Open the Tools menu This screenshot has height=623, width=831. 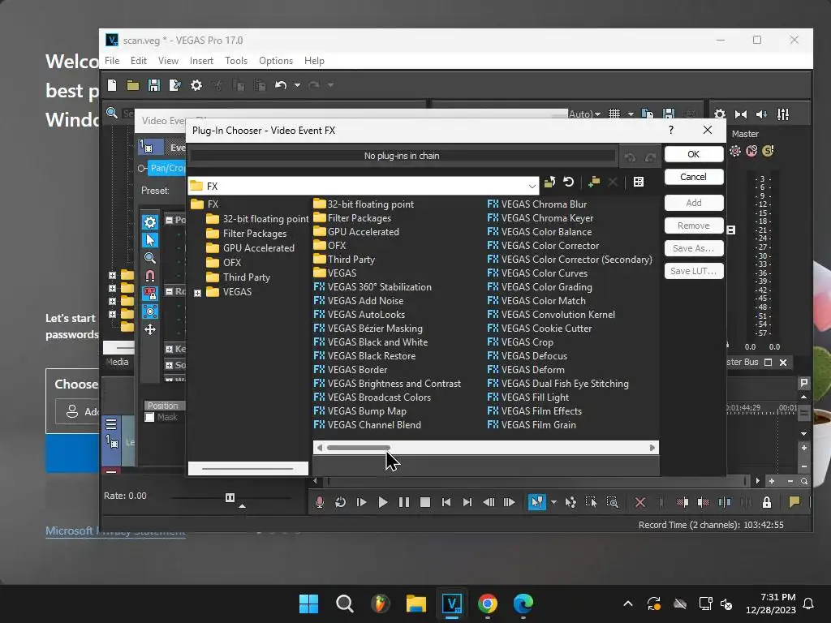tap(236, 61)
